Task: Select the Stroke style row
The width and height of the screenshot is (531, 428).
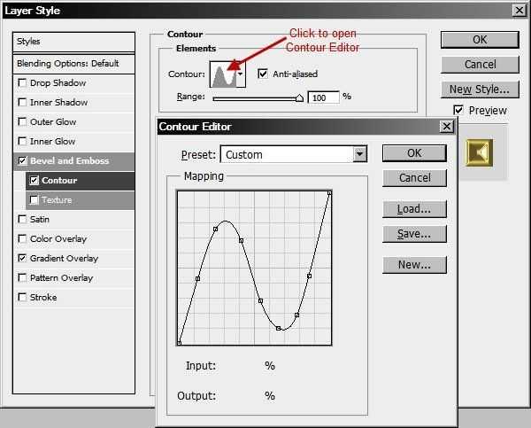Action: point(73,298)
